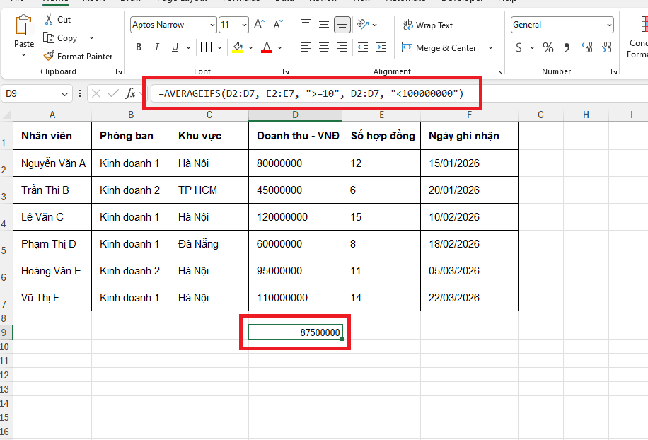This screenshot has width=648, height=440.
Task: Click into the formula bar text
Action: pos(311,94)
